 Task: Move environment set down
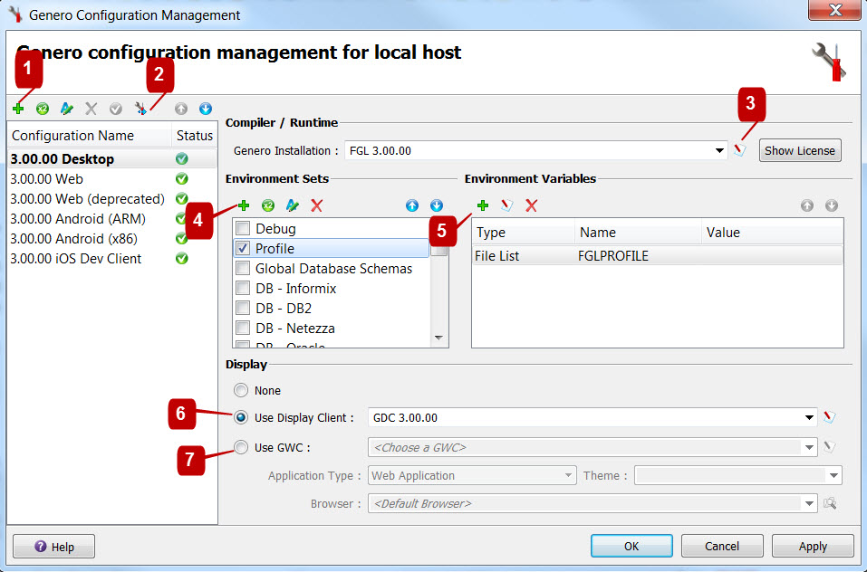[437, 206]
